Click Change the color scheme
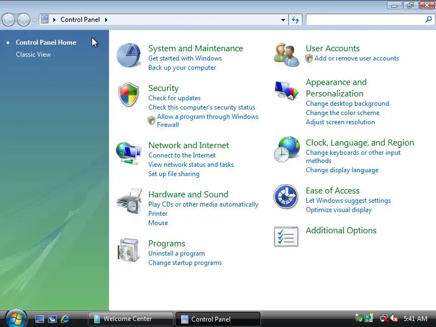The width and height of the screenshot is (436, 327). click(343, 113)
